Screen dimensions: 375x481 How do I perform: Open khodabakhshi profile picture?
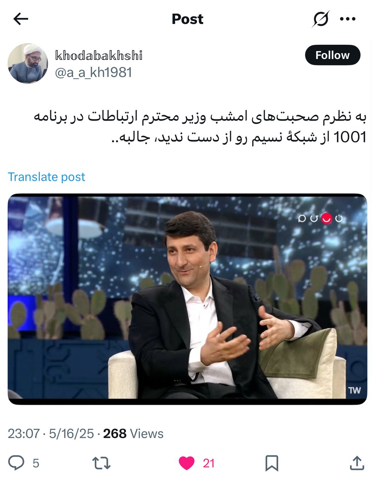point(28,63)
